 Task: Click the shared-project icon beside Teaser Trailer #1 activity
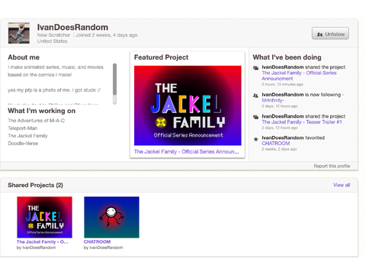[x=255, y=117]
